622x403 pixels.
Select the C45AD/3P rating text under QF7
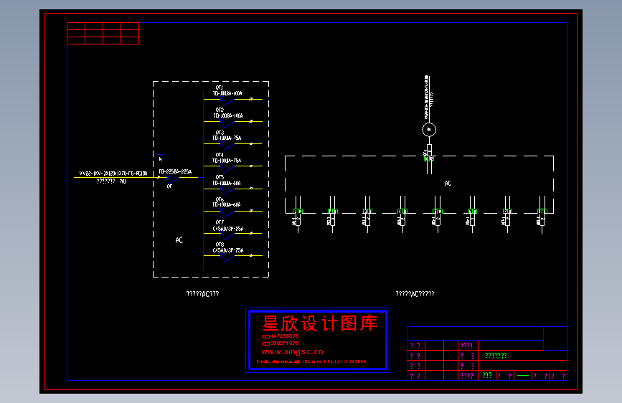pos(228,229)
